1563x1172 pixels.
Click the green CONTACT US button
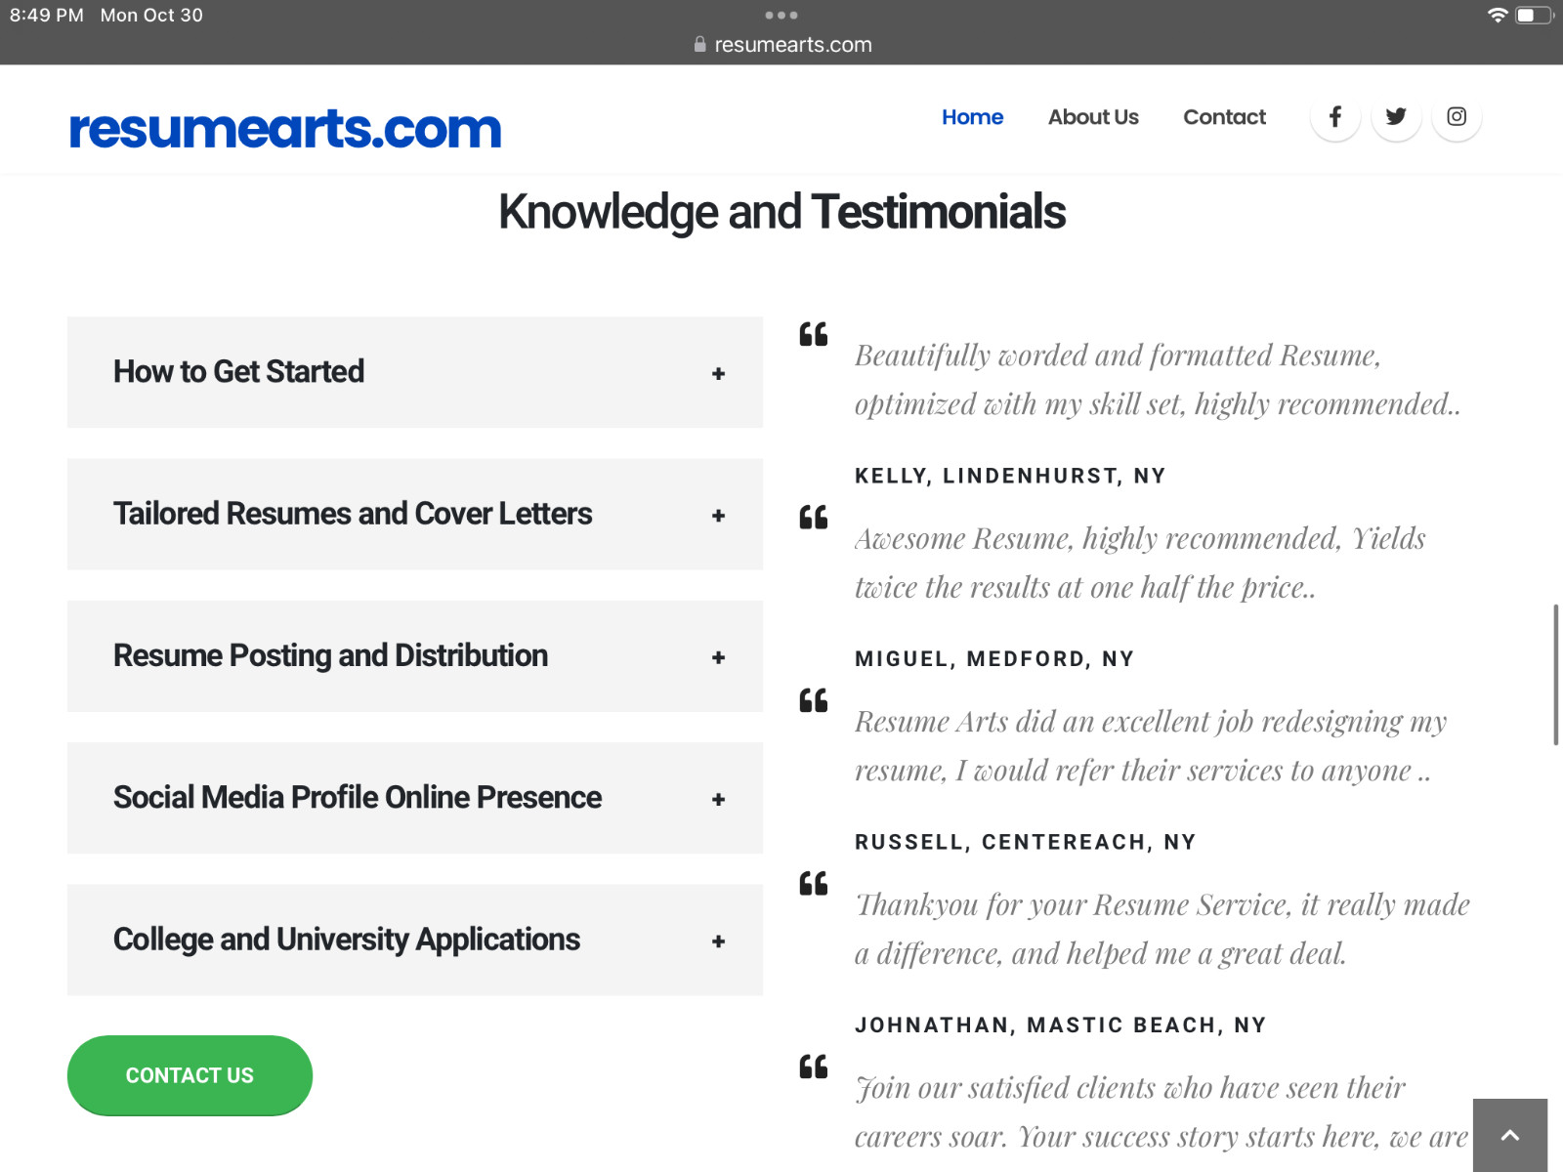[x=190, y=1075]
